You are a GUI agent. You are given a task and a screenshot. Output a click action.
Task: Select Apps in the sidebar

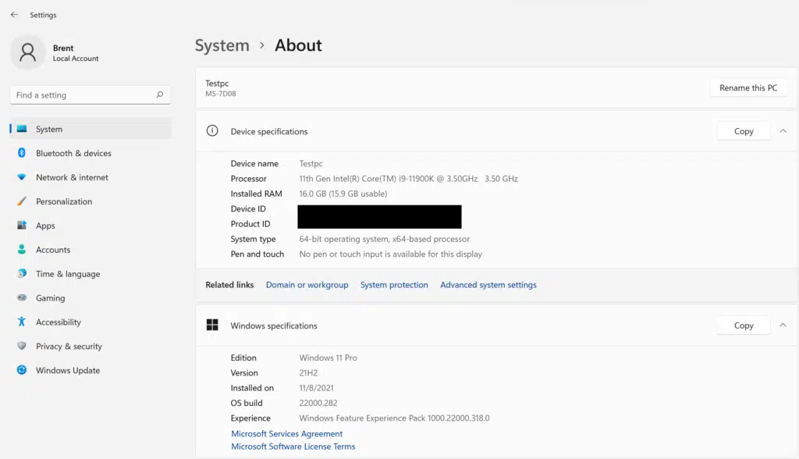pos(91,225)
